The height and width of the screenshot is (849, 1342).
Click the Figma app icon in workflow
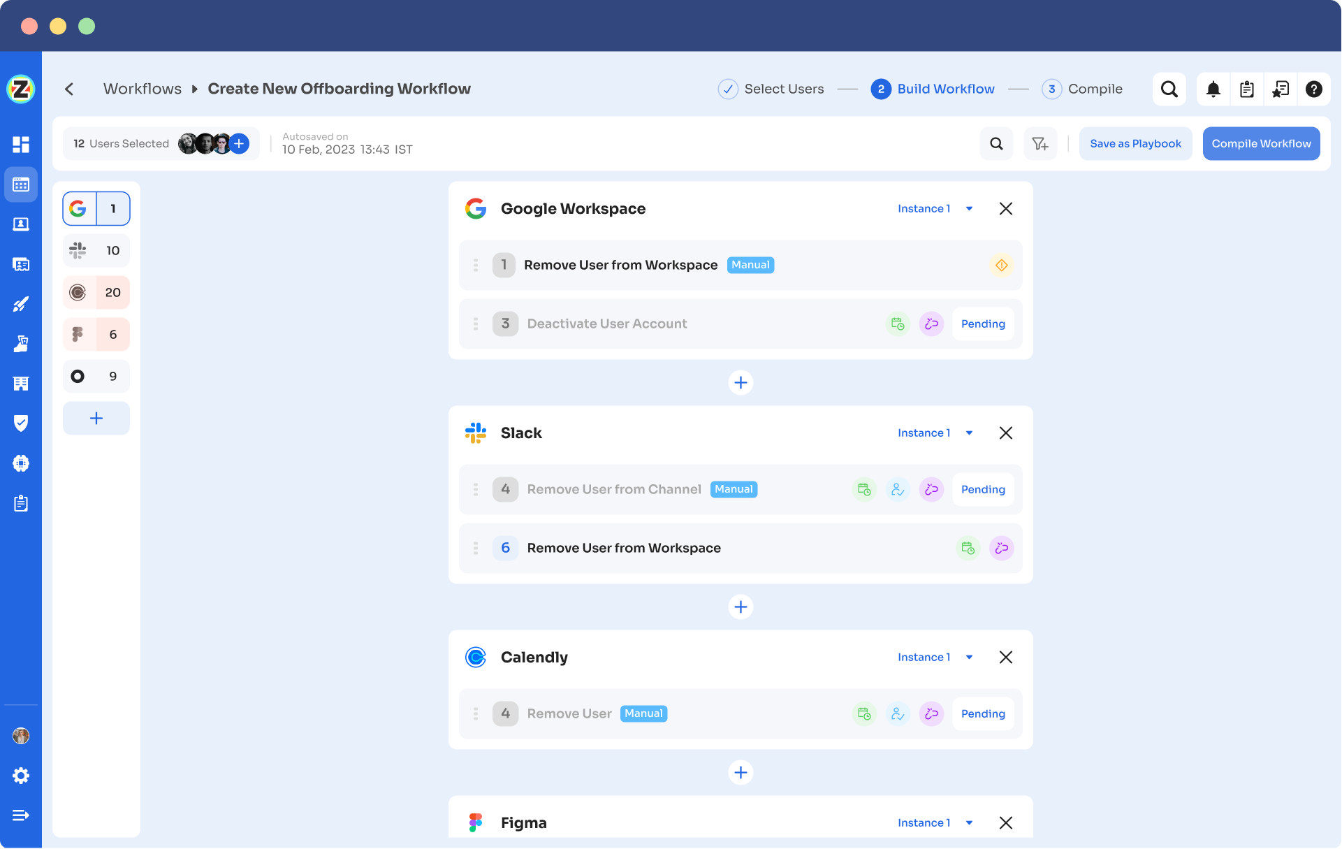pyautogui.click(x=475, y=822)
